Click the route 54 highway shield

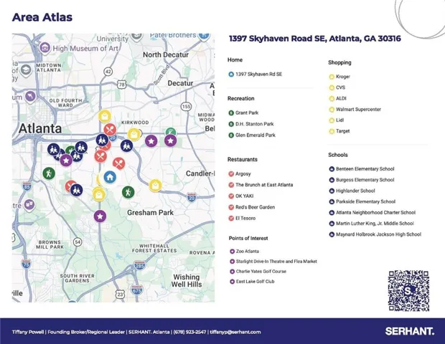(78, 242)
